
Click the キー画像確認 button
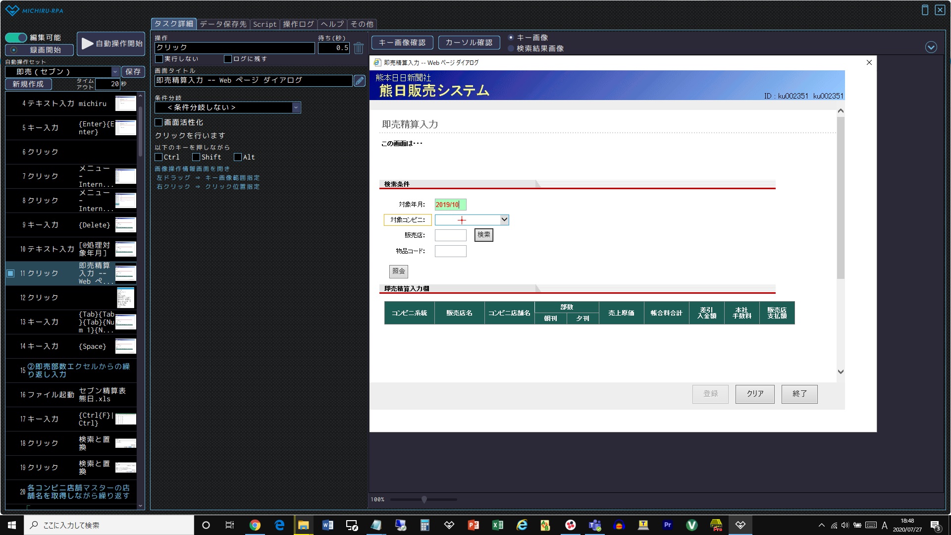(402, 43)
